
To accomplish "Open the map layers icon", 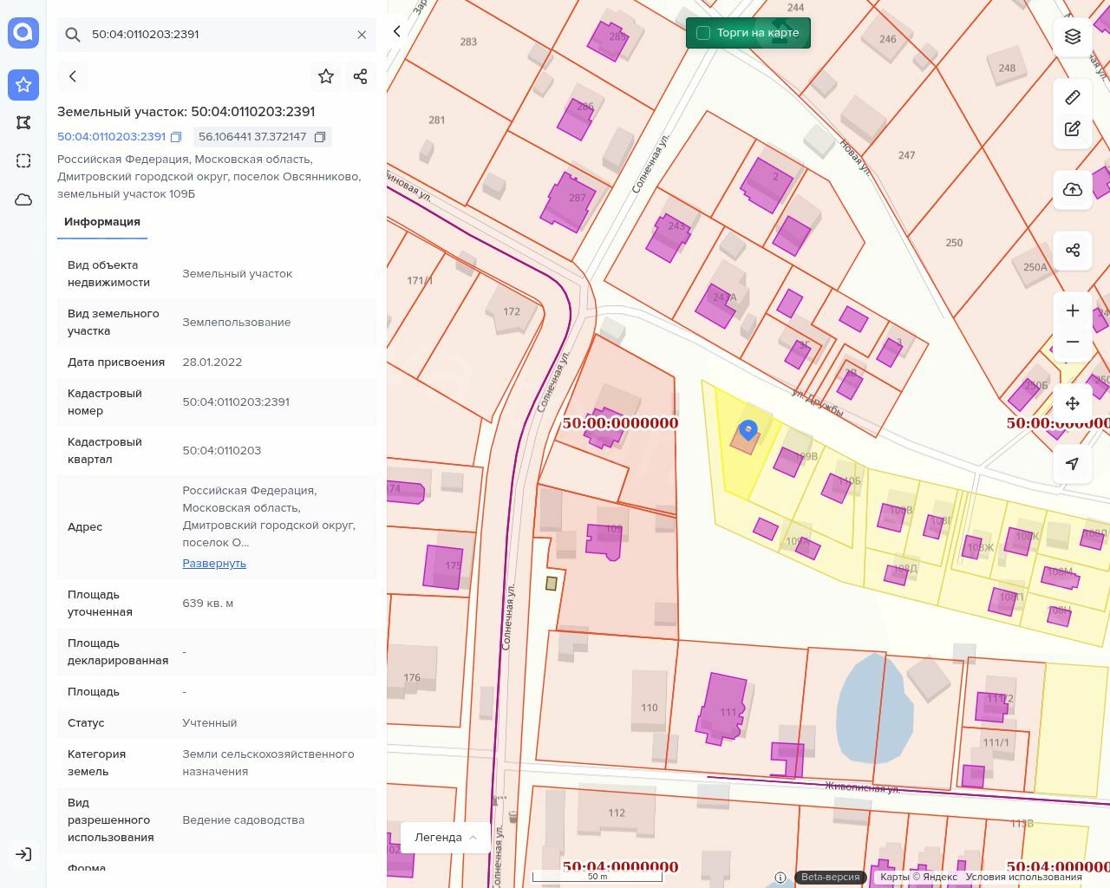I will pos(1073,36).
